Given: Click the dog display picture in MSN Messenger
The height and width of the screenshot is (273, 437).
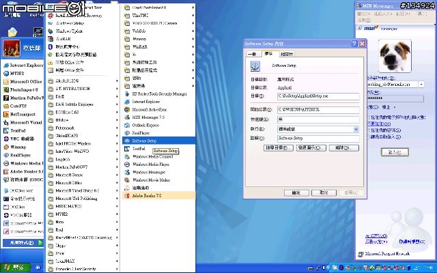Looking at the screenshot, I should tap(395, 56).
